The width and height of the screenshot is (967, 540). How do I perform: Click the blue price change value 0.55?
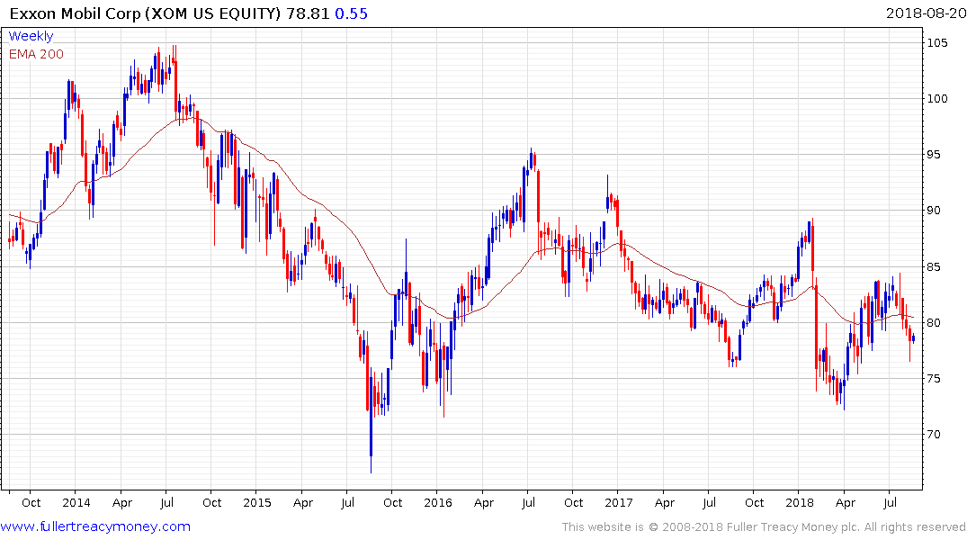click(351, 13)
